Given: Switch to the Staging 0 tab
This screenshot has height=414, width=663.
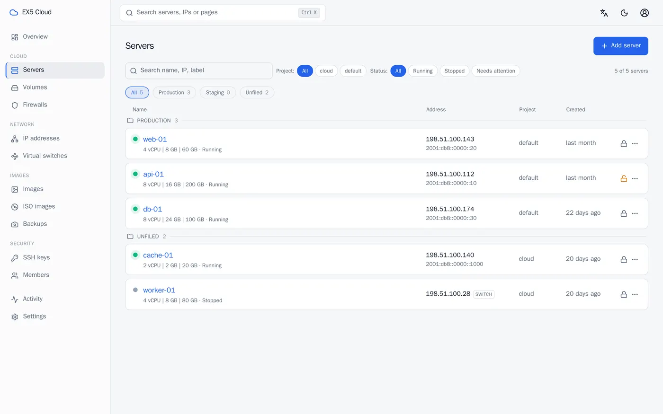Looking at the screenshot, I should click(x=218, y=93).
